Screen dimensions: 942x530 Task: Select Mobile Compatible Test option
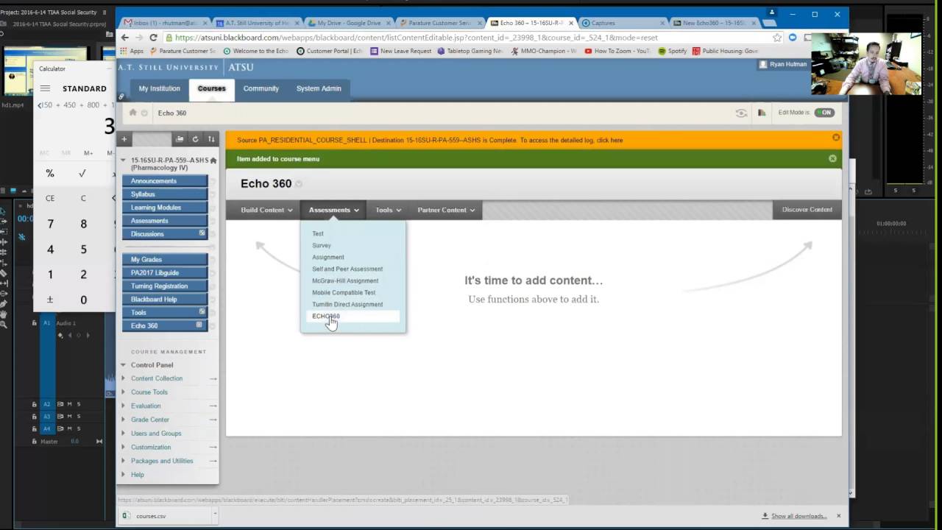344,292
